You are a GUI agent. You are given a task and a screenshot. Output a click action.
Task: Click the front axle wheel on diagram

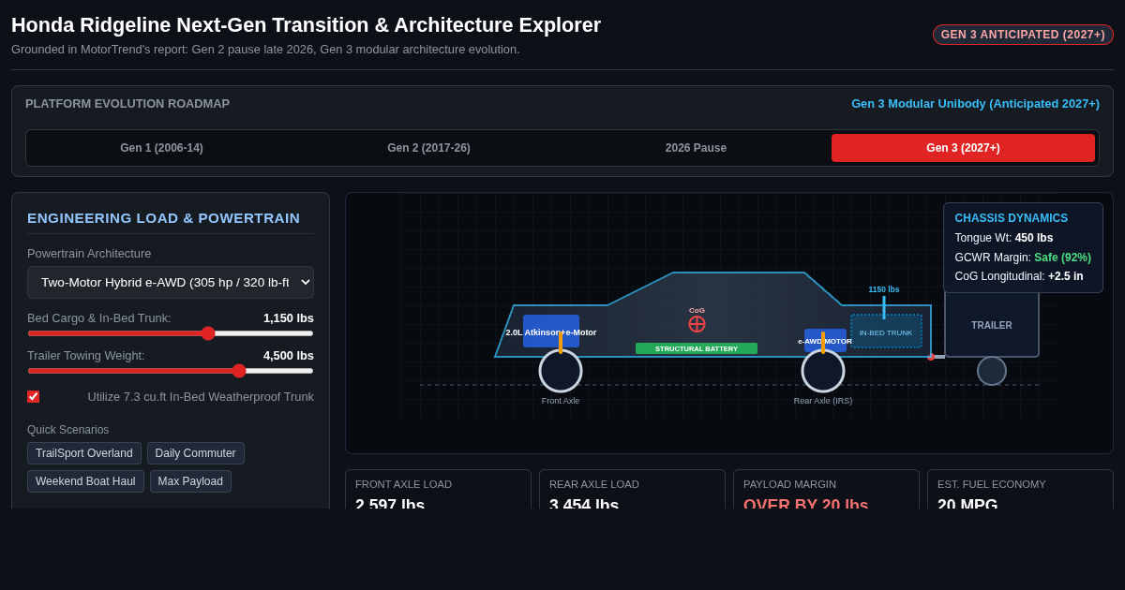pyautogui.click(x=561, y=371)
